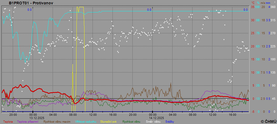Image resolution: width=277 pixels, height=124 pixels.
Task: Click the red °C unit header
Action: point(253,3)
